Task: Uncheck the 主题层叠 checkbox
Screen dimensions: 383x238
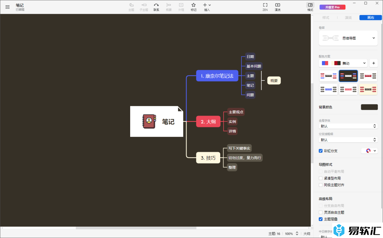Action: pyautogui.click(x=321, y=219)
